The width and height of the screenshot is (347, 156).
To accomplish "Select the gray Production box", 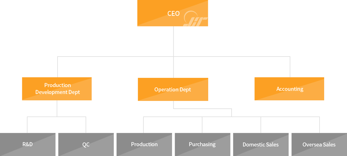I will tap(144, 144).
